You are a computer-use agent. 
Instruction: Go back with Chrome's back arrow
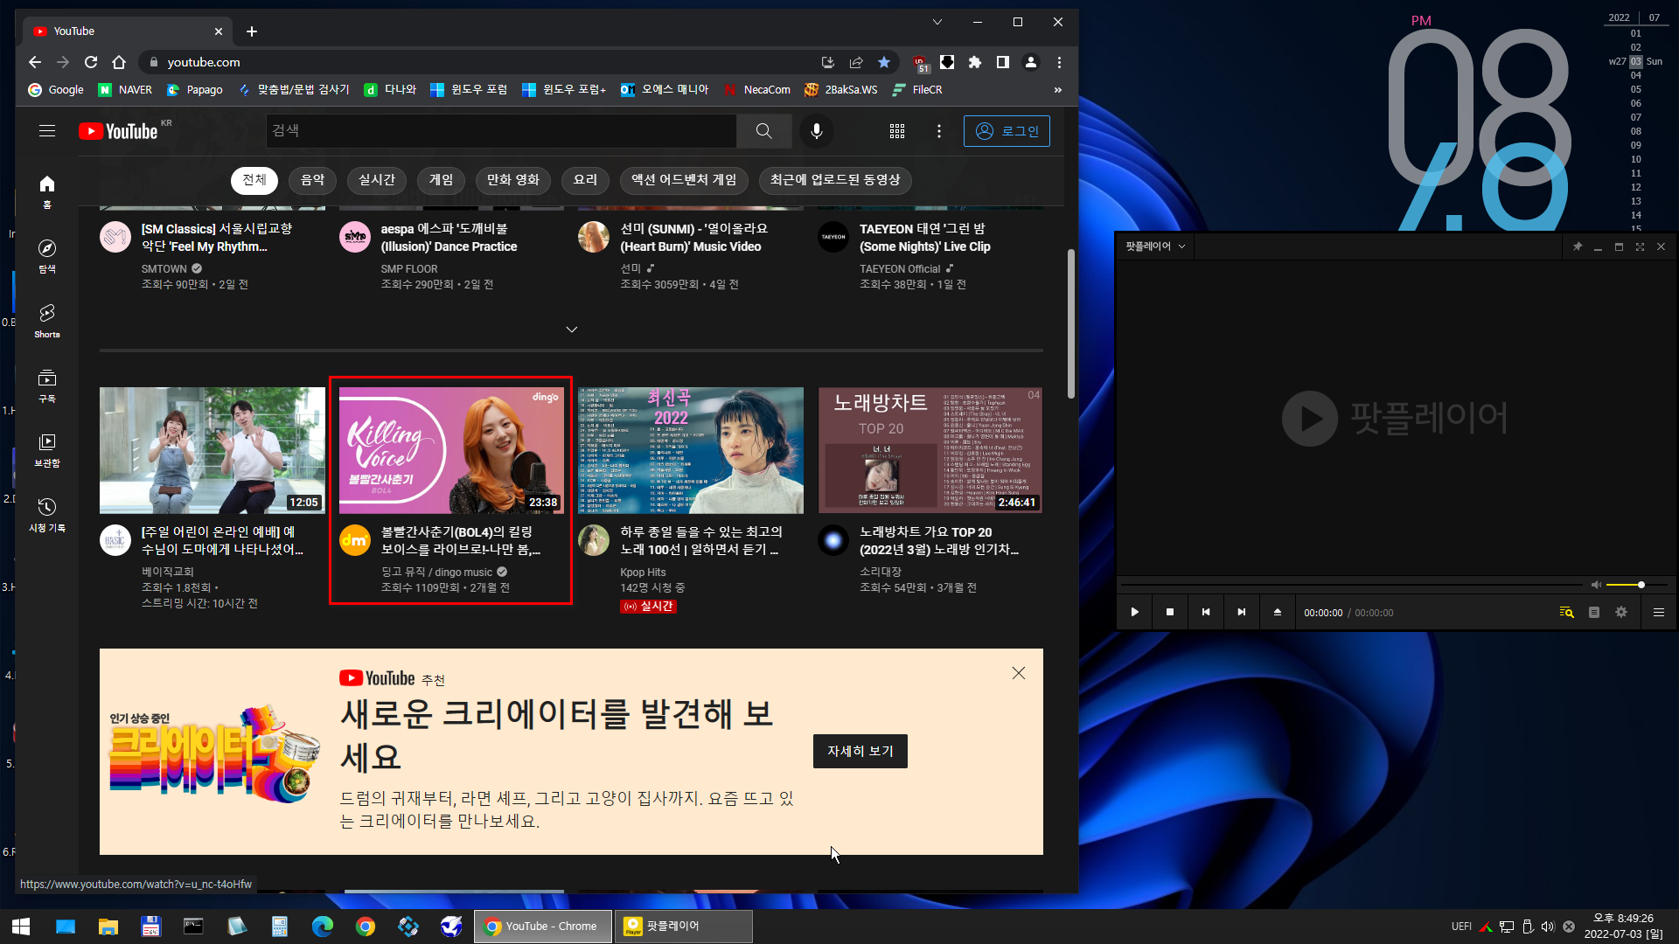35,62
